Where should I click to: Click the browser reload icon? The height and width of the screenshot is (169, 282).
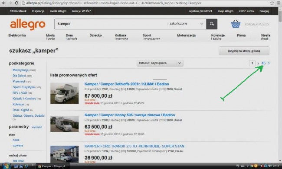(16, 3)
